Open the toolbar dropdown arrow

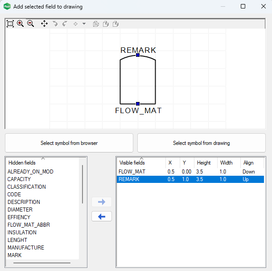pyautogui.click(x=84, y=24)
